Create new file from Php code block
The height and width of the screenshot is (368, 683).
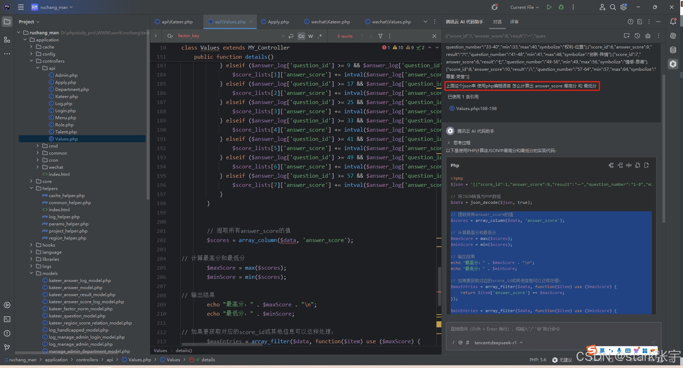(647, 165)
